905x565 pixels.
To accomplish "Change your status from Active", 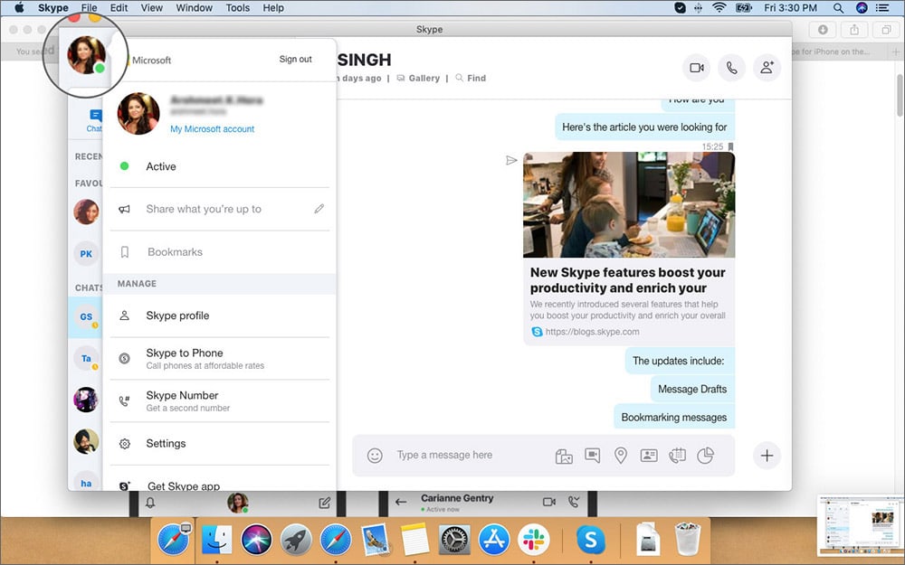I will tap(160, 166).
